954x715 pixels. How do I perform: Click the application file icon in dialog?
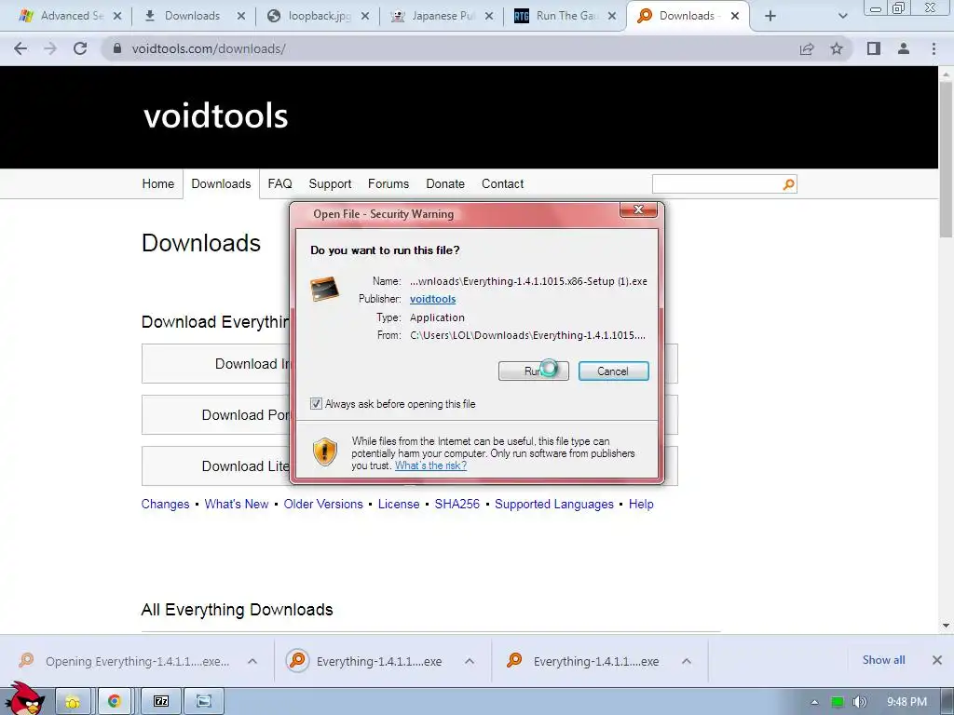click(324, 289)
